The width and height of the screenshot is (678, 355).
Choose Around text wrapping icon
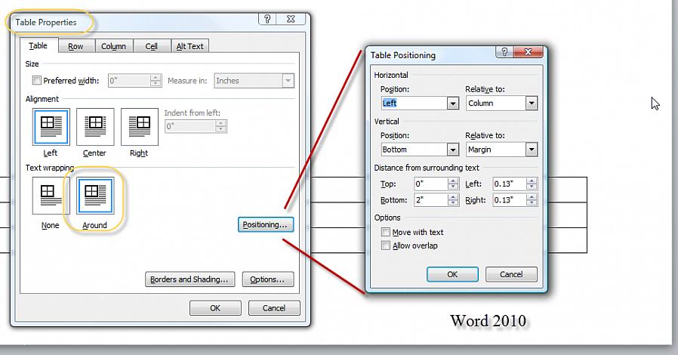click(x=95, y=196)
